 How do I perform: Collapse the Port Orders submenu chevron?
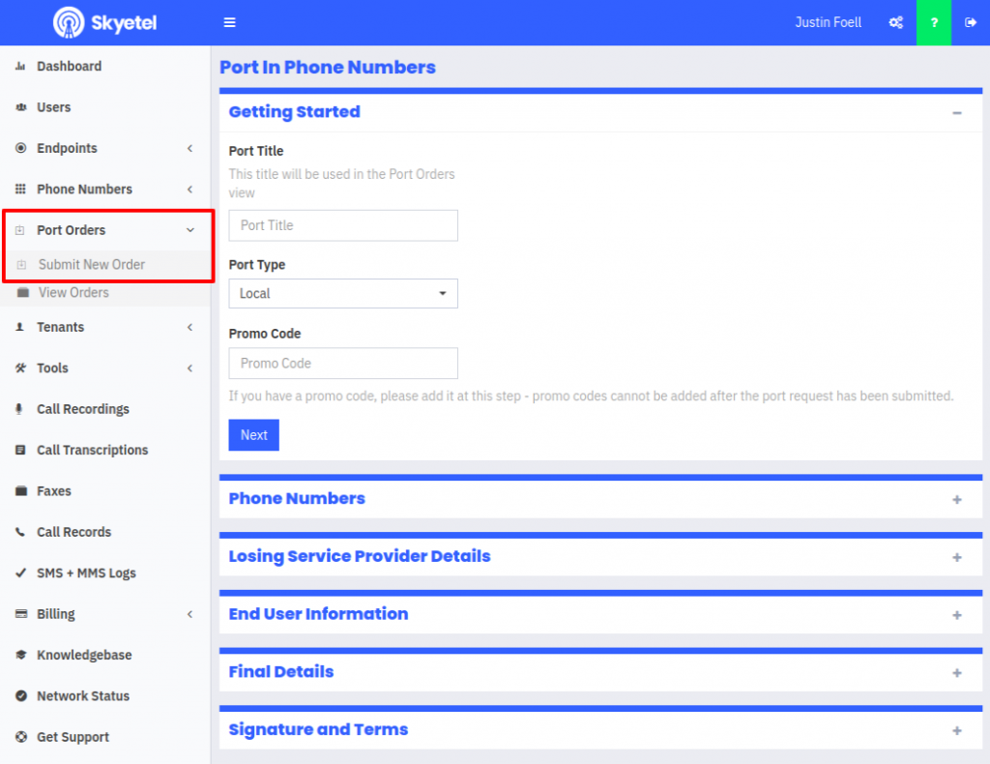coord(190,230)
